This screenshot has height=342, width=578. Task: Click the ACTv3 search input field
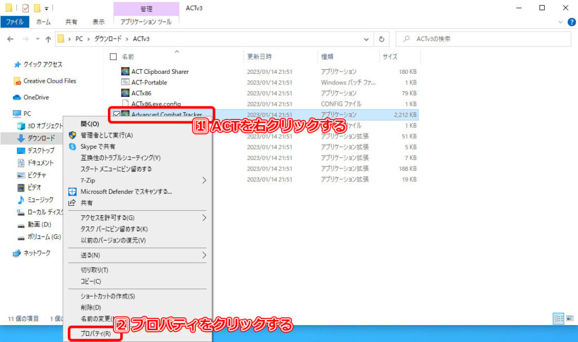tap(485, 39)
